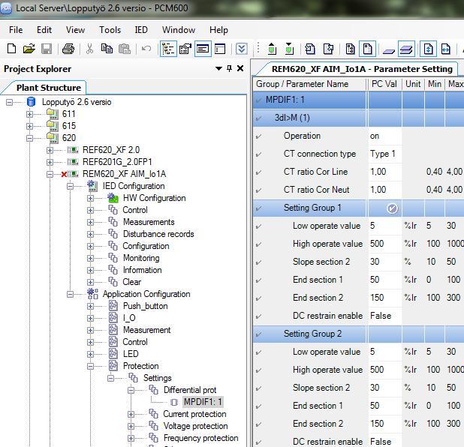Toggle the vertical fit rows icon
464x447 pixels.
[x=428, y=49]
